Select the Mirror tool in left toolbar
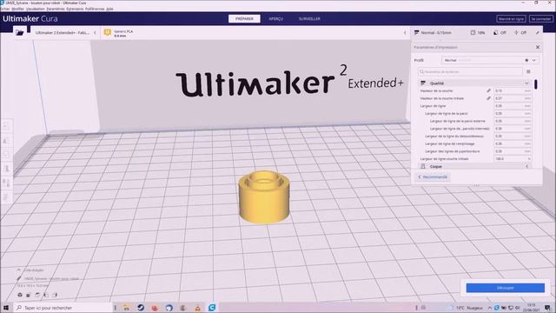Screen dimensions: 556x313 tap(6, 169)
